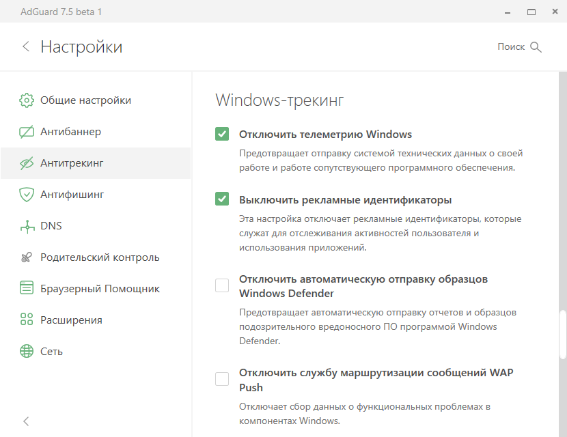Go to DNS settings
Viewport: 567px width, 437px height.
coord(96,226)
